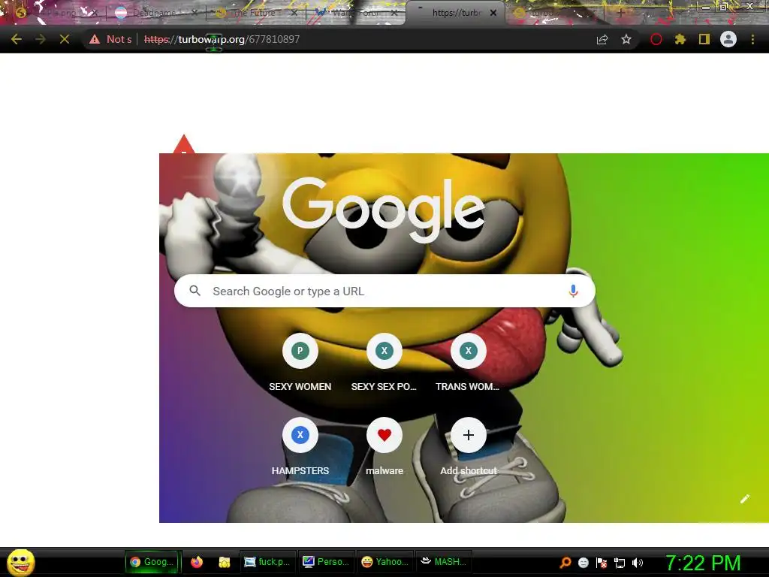Image resolution: width=769 pixels, height=577 pixels.
Task: Close the Deadname tab
Action: point(195,13)
